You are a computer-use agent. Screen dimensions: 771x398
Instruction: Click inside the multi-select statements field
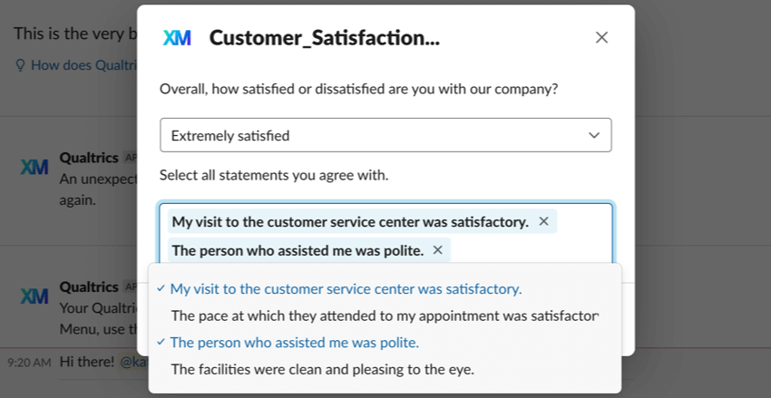click(526, 250)
